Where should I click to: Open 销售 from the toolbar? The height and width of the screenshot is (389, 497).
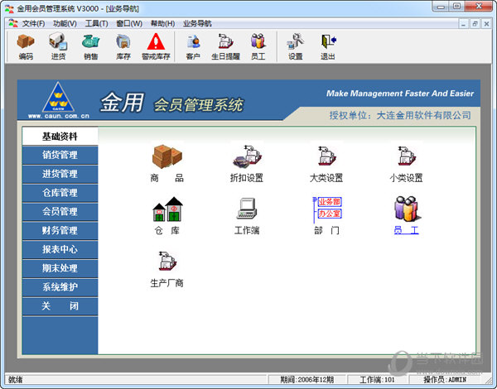90,46
